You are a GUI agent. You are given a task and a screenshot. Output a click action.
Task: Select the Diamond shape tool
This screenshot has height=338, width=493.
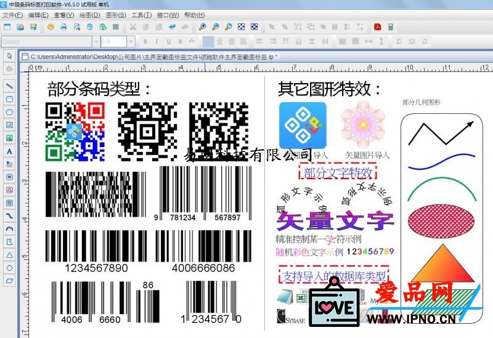9,268
